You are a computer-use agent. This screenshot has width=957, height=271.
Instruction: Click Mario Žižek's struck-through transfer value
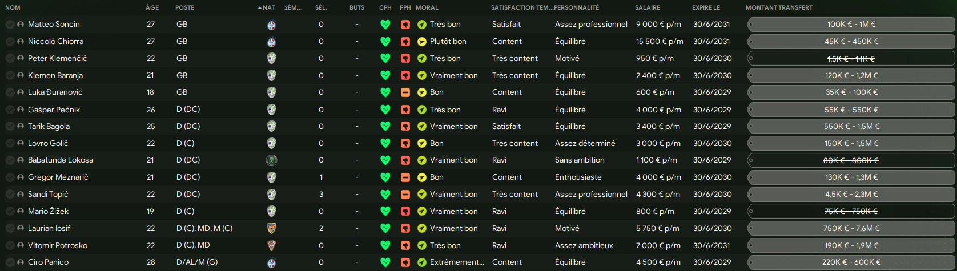(x=851, y=211)
